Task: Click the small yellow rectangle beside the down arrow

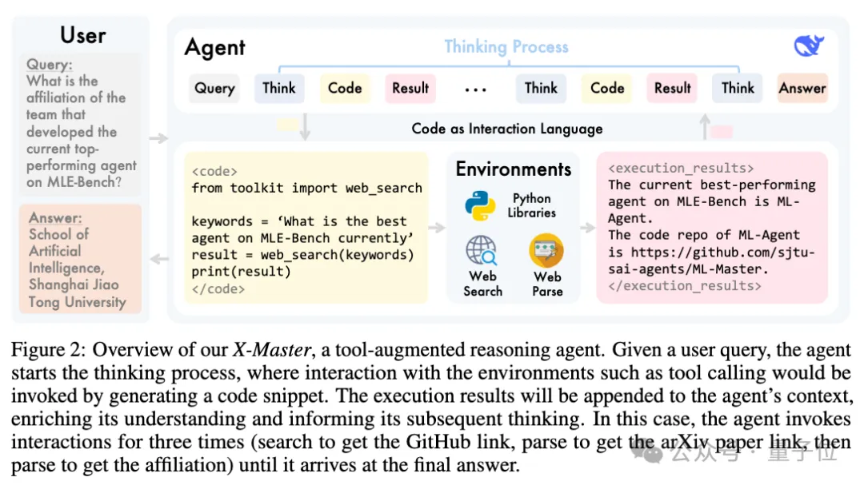Action: (x=287, y=125)
